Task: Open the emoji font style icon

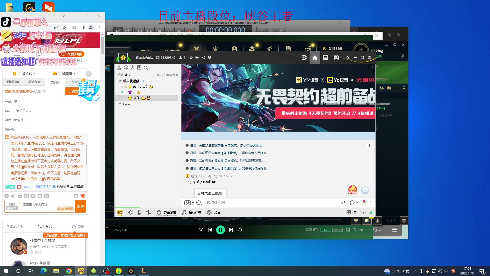Action: tap(199, 203)
